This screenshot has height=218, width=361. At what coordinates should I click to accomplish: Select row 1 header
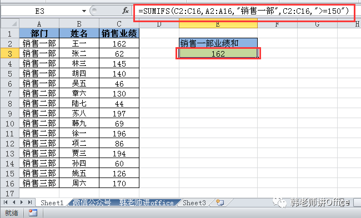[9, 34]
